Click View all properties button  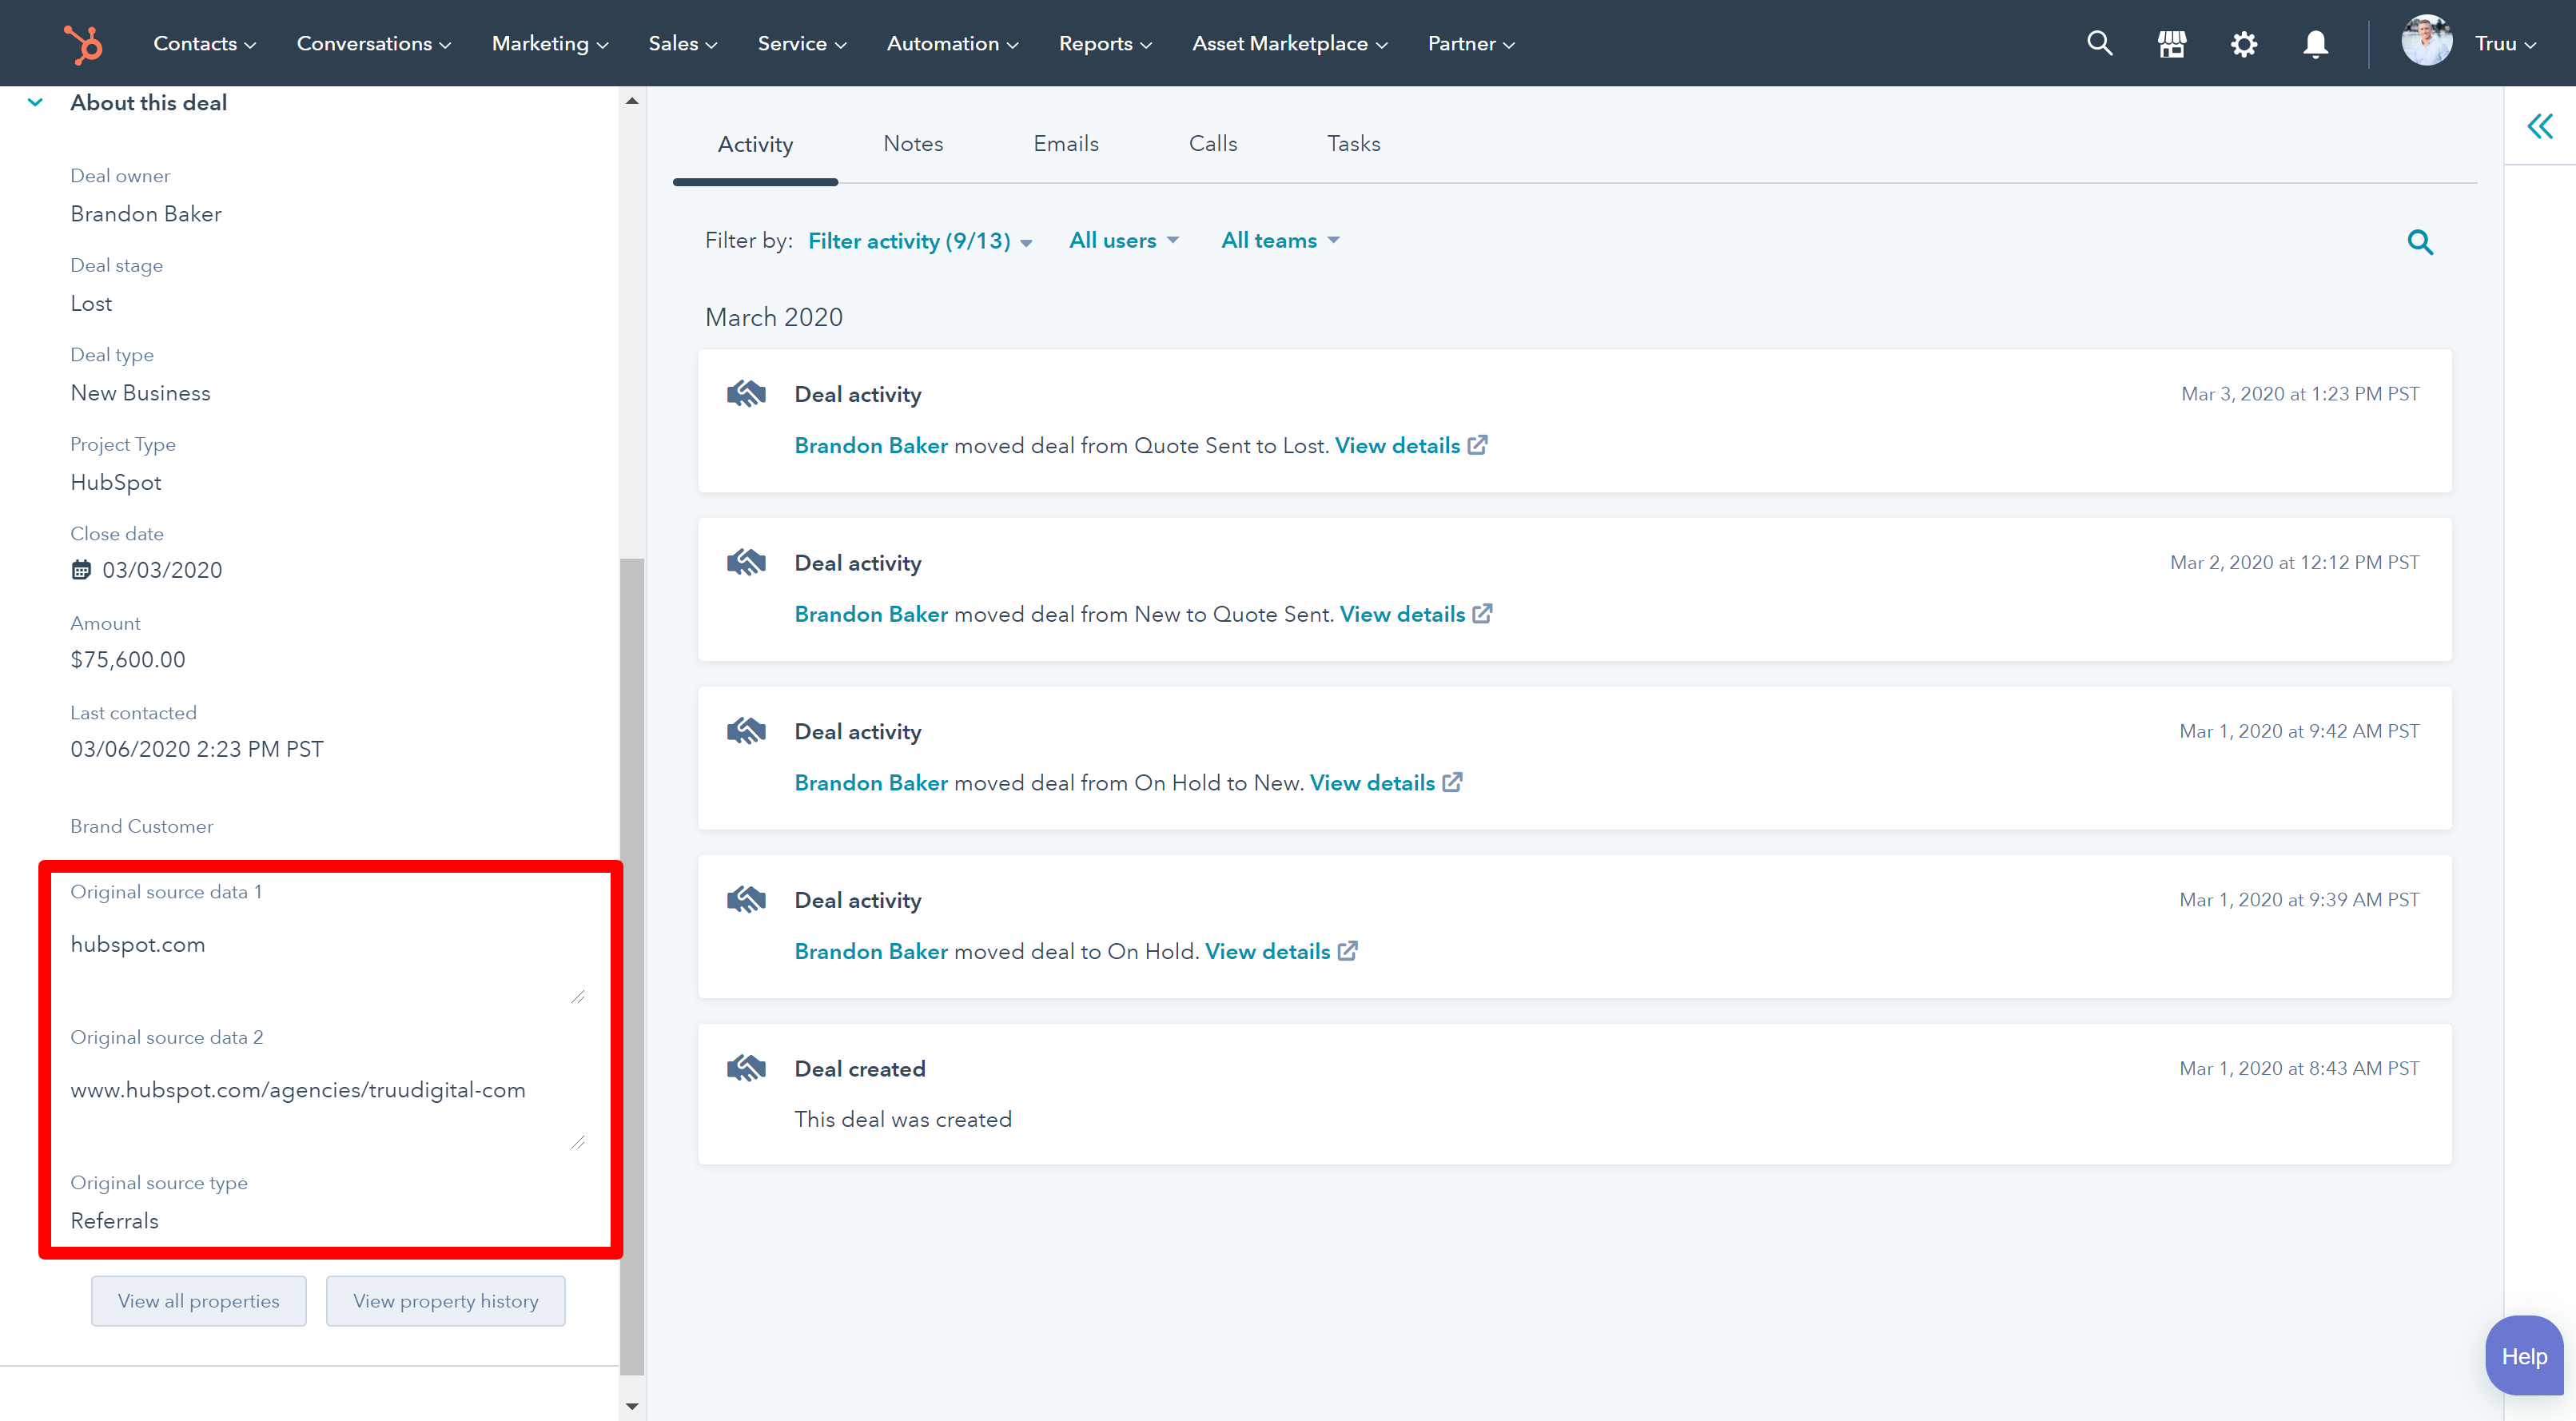point(199,1301)
